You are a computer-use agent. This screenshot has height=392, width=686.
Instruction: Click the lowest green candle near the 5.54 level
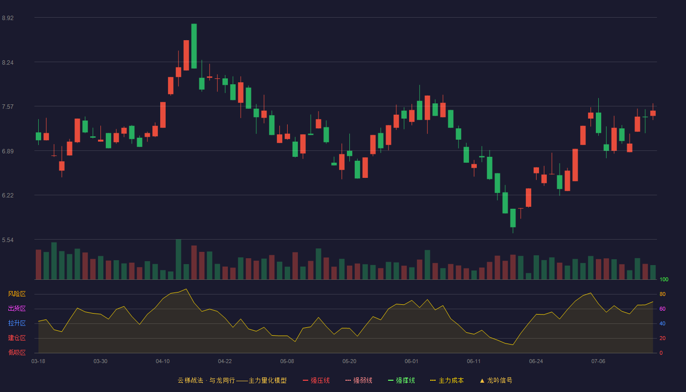tap(513, 218)
